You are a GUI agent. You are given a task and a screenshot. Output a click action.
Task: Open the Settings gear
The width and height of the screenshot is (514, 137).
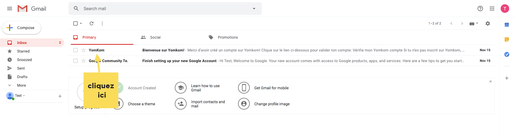point(488,23)
